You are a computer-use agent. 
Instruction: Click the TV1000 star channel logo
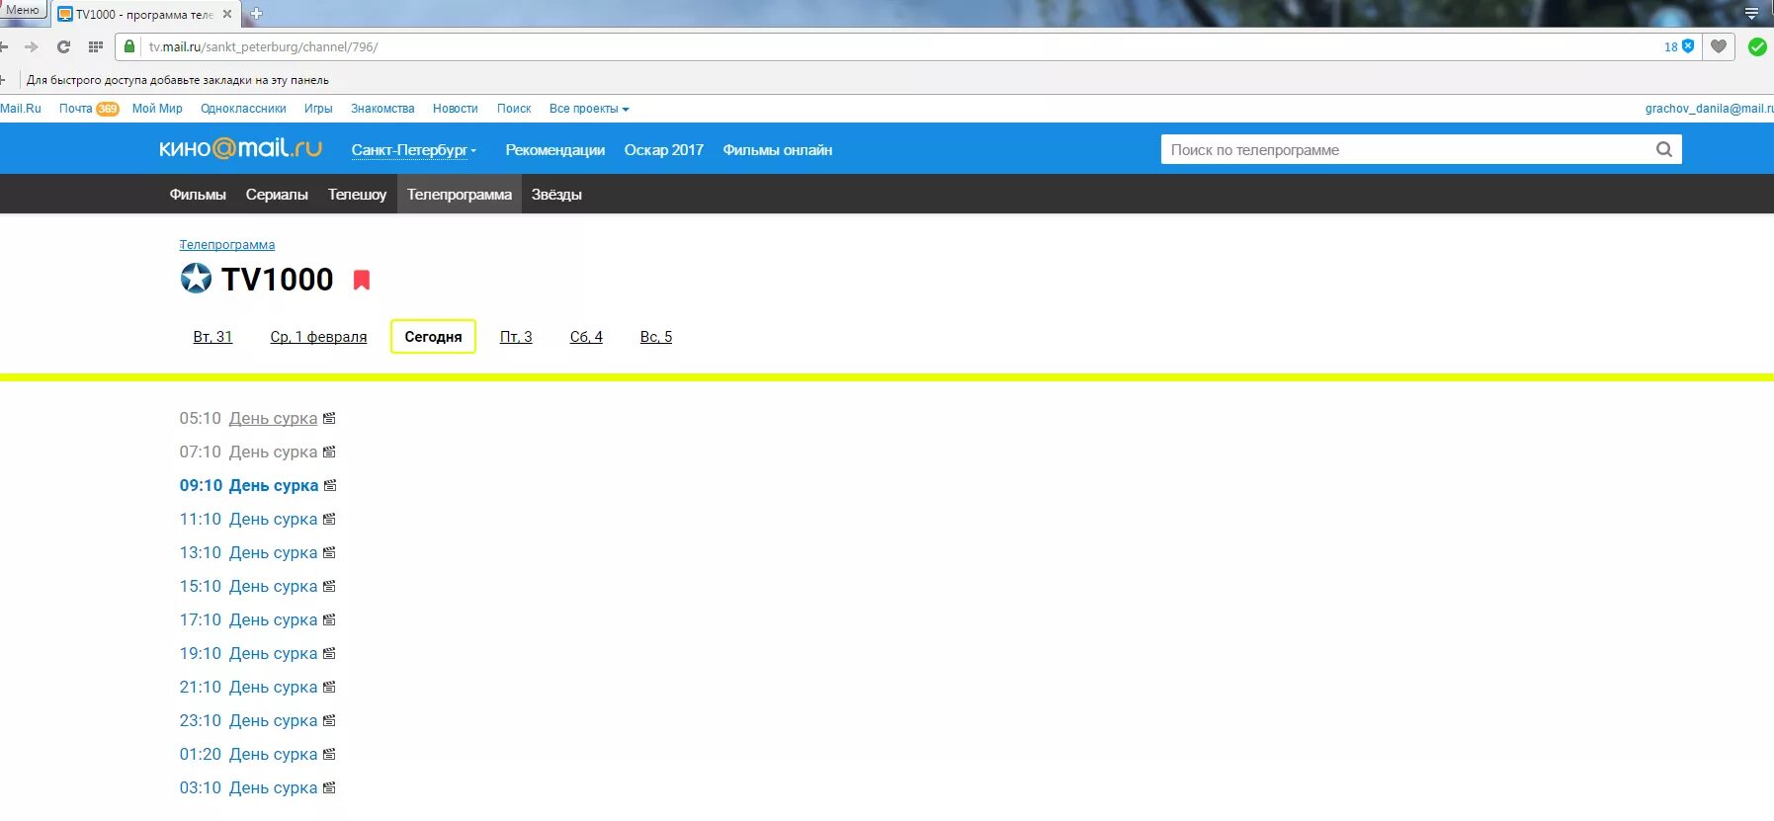point(196,279)
